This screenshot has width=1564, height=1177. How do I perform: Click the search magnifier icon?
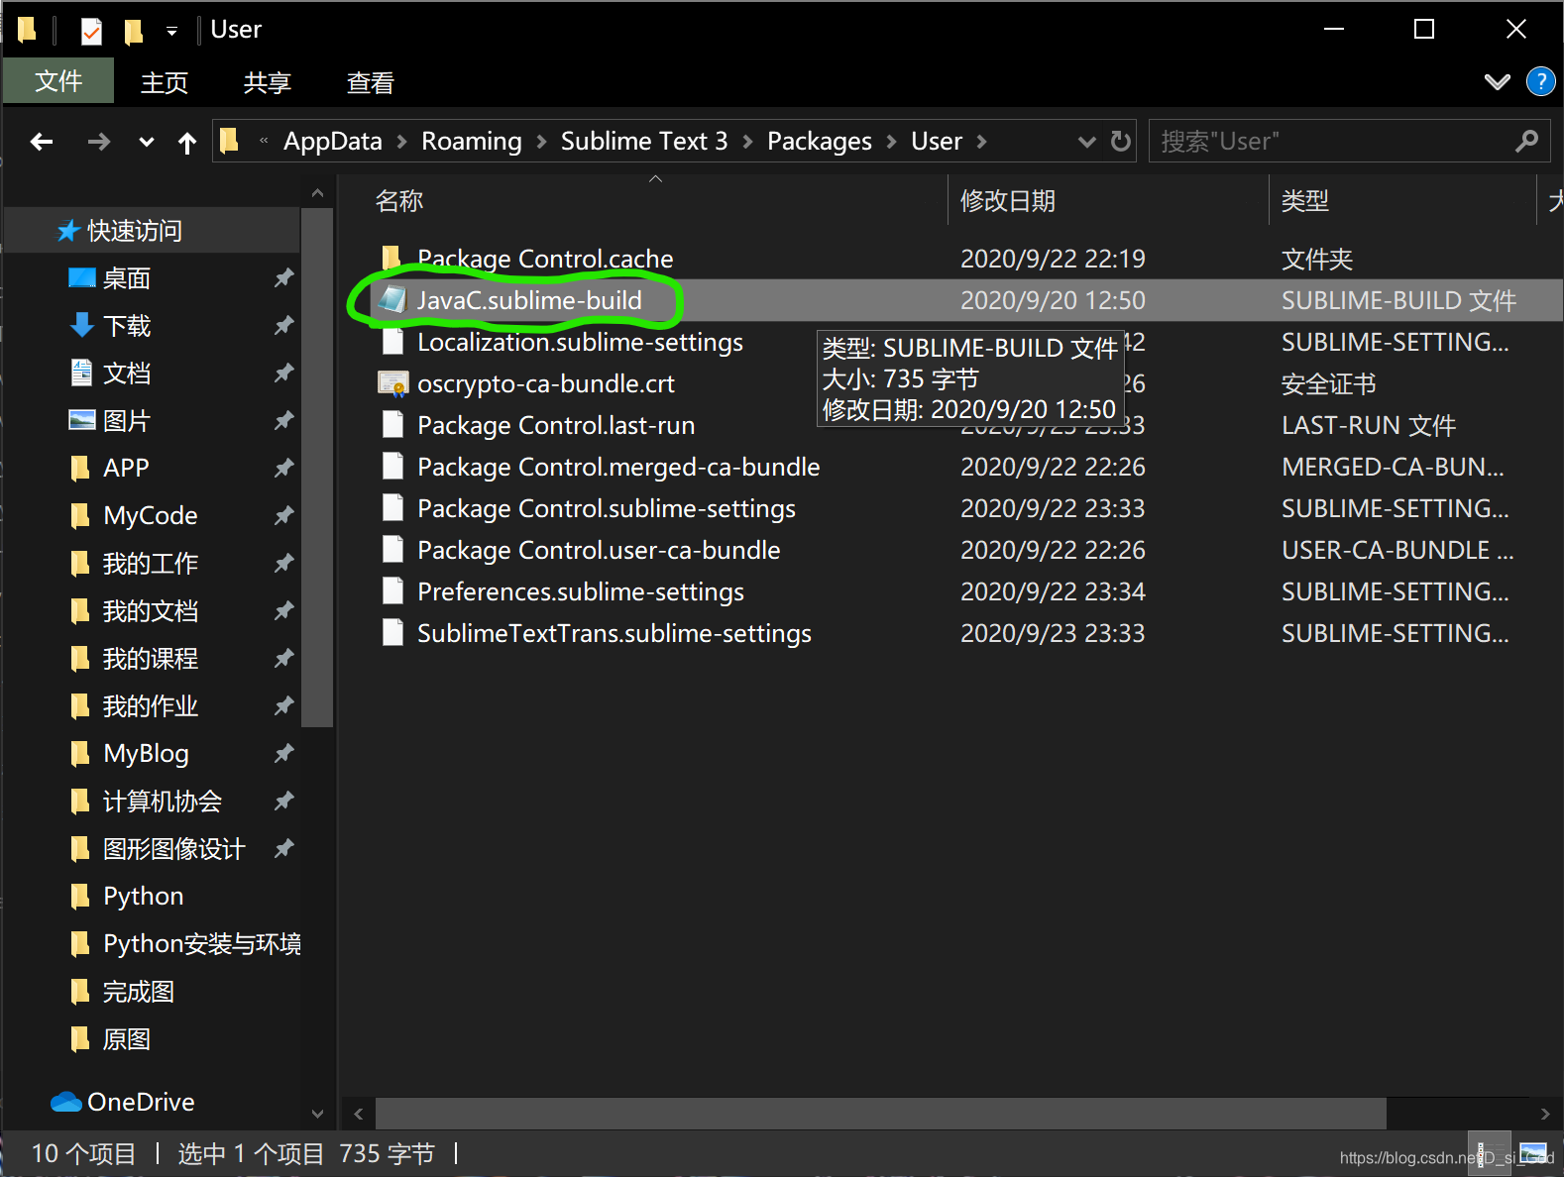click(1526, 142)
